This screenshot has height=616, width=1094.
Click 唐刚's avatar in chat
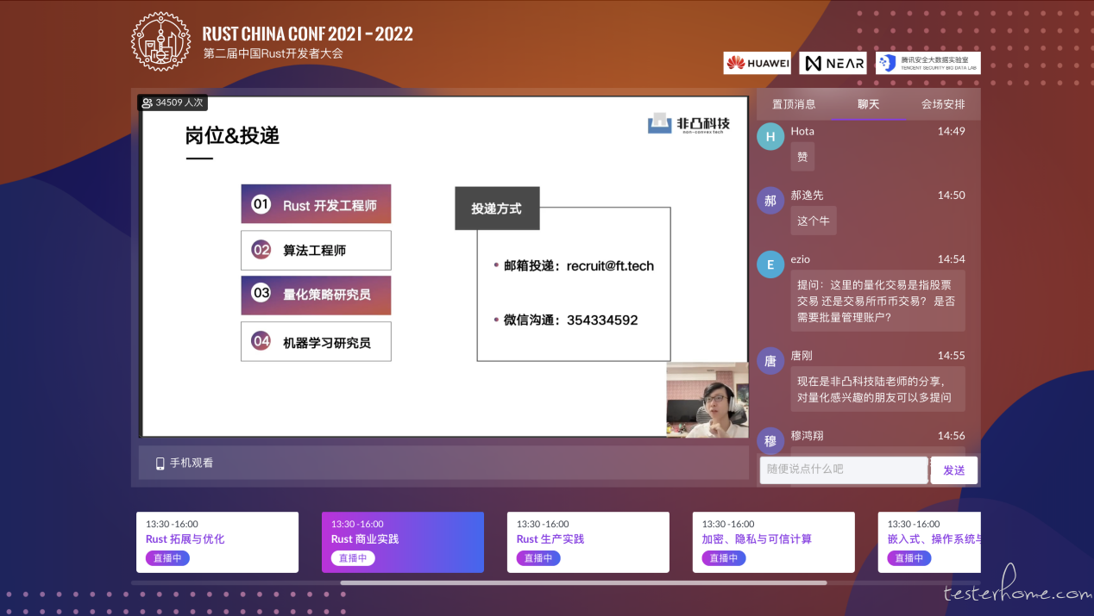click(770, 361)
